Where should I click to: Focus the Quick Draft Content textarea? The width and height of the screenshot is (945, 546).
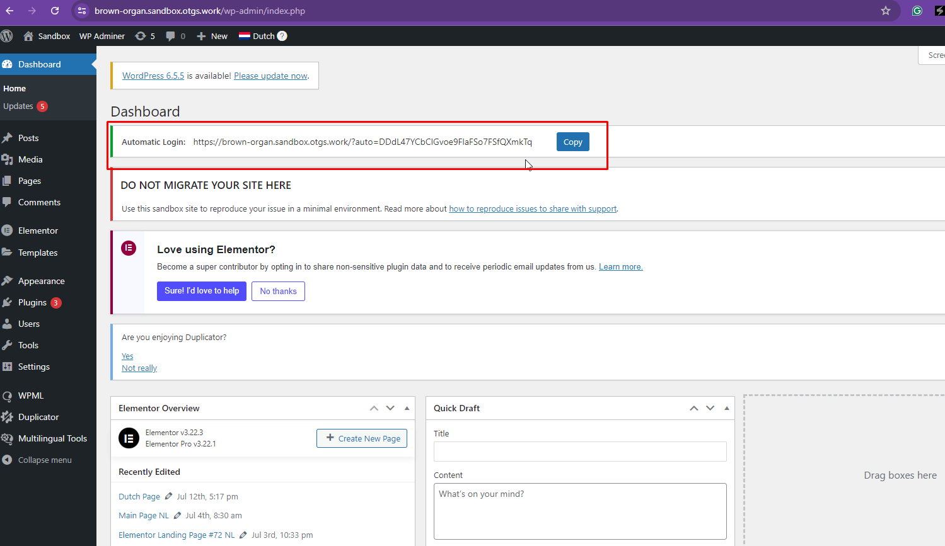[x=580, y=511]
